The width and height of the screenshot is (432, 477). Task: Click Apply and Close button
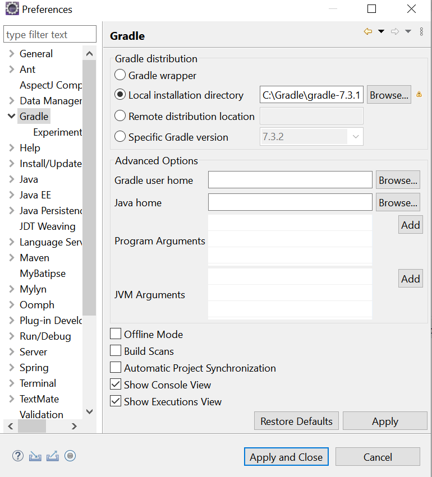click(x=286, y=457)
